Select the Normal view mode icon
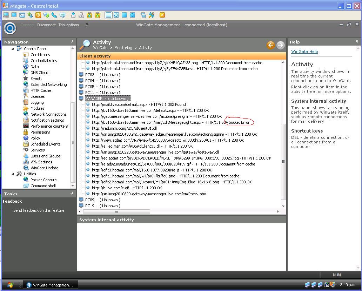The image size is (362, 291). click(108, 15)
